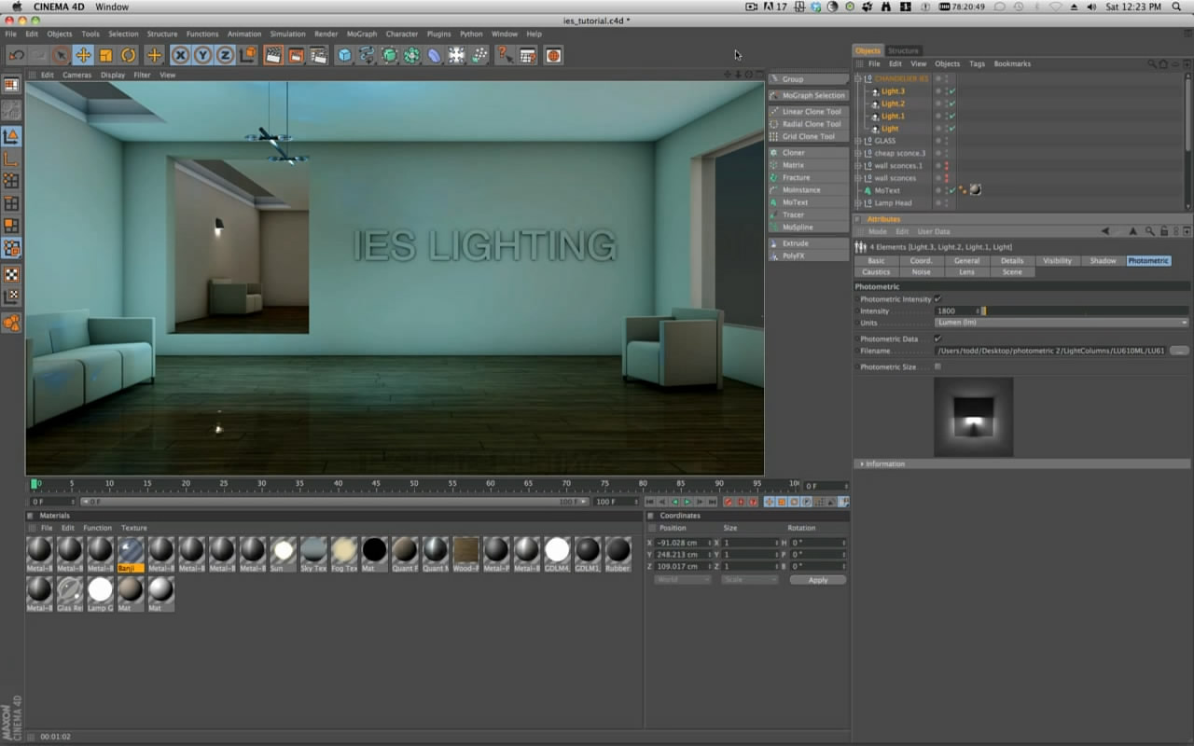This screenshot has height=746, width=1194.
Task: Select the MoGraph Tracer object
Action: click(793, 214)
